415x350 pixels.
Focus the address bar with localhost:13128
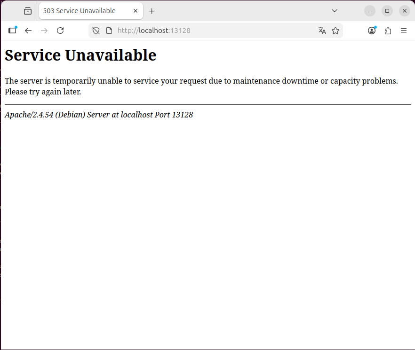click(x=215, y=31)
